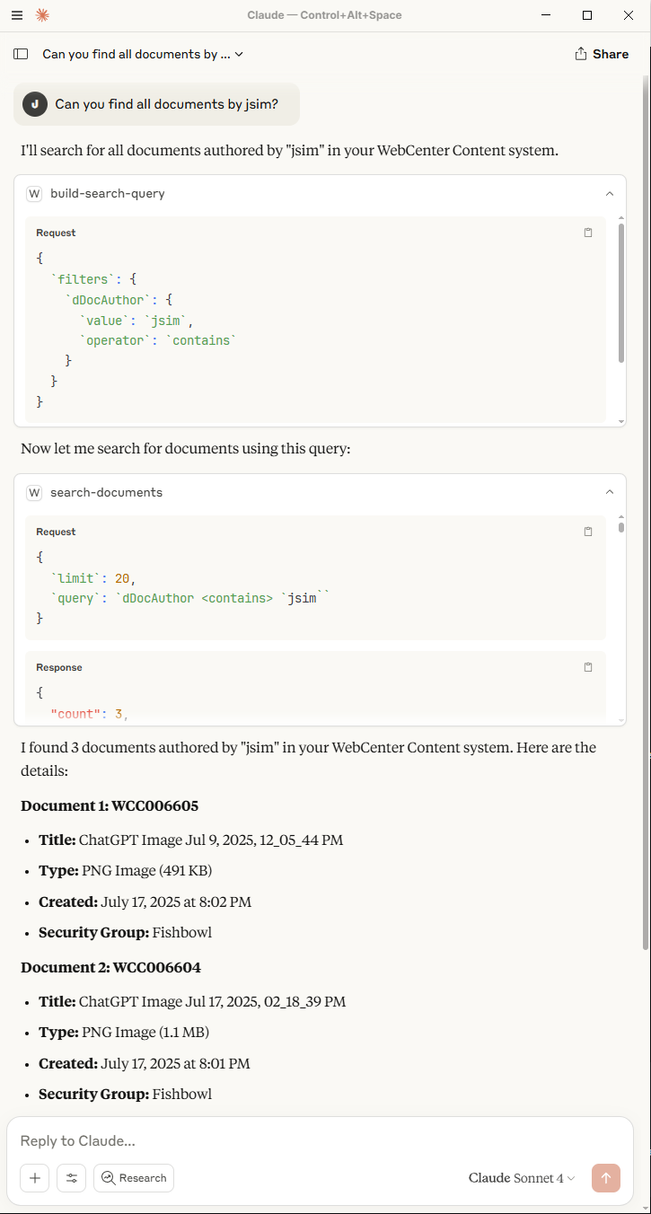Open the search and tools settings icon

coord(72,1178)
